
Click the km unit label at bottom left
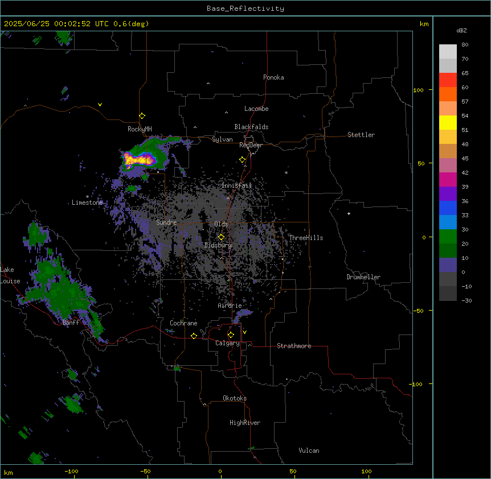(x=9, y=472)
